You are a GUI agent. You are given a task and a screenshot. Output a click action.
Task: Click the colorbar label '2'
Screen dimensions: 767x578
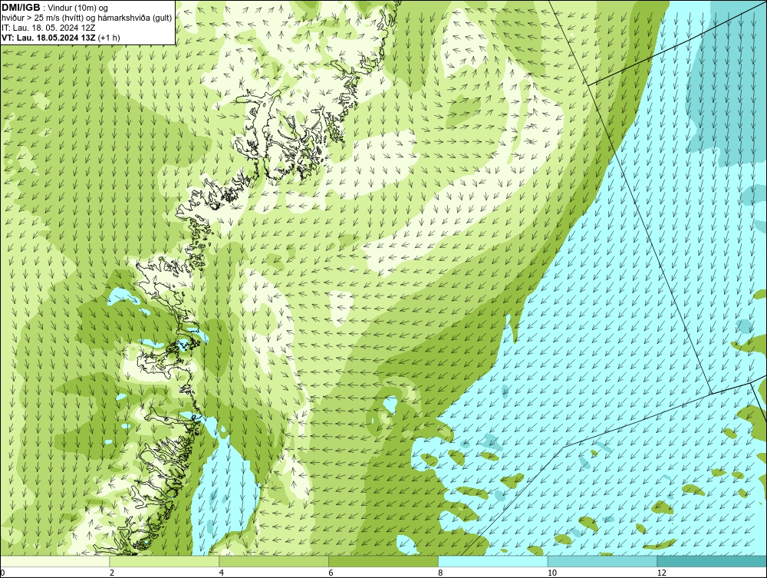point(112,573)
